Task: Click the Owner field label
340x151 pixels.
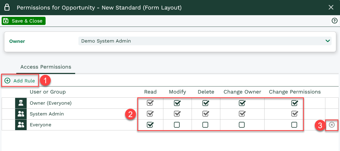Action: click(x=17, y=41)
